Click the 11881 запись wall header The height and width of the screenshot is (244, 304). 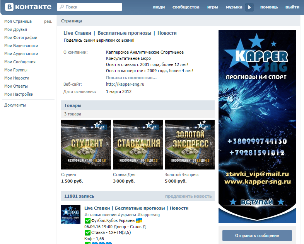(x=79, y=196)
